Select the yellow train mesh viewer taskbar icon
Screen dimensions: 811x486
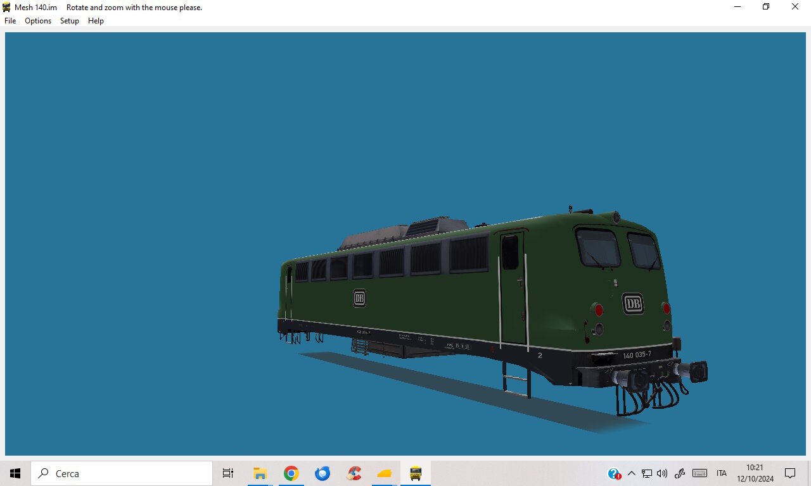tap(416, 473)
